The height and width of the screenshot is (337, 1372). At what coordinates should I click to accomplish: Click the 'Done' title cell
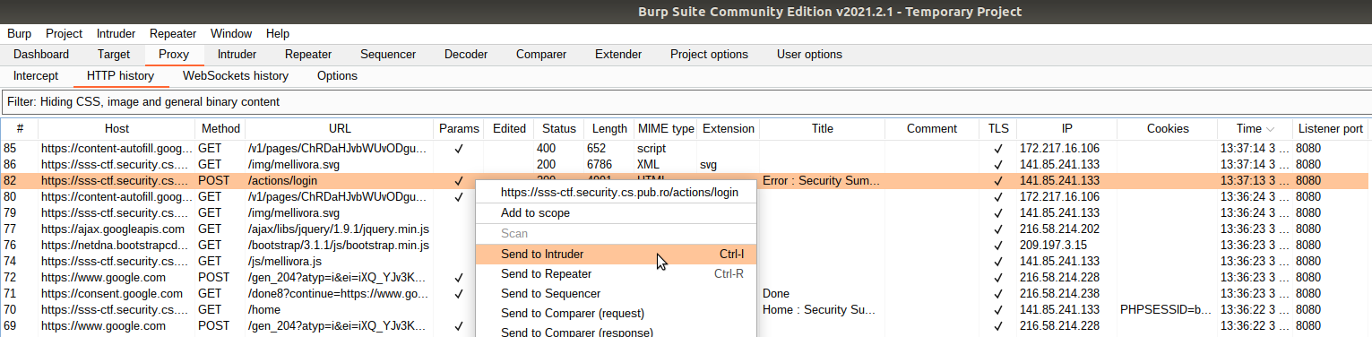click(x=823, y=294)
